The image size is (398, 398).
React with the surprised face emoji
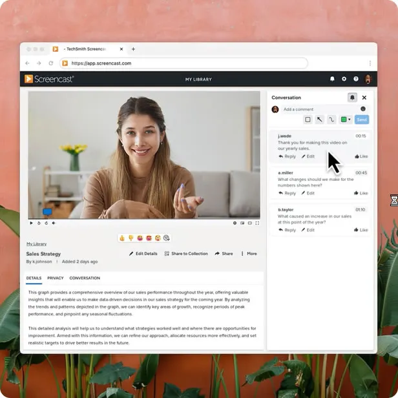coord(158,238)
